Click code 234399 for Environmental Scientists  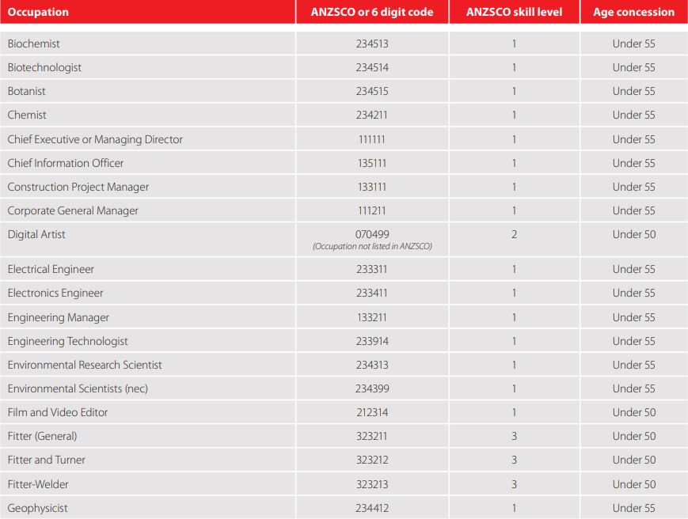(372, 388)
